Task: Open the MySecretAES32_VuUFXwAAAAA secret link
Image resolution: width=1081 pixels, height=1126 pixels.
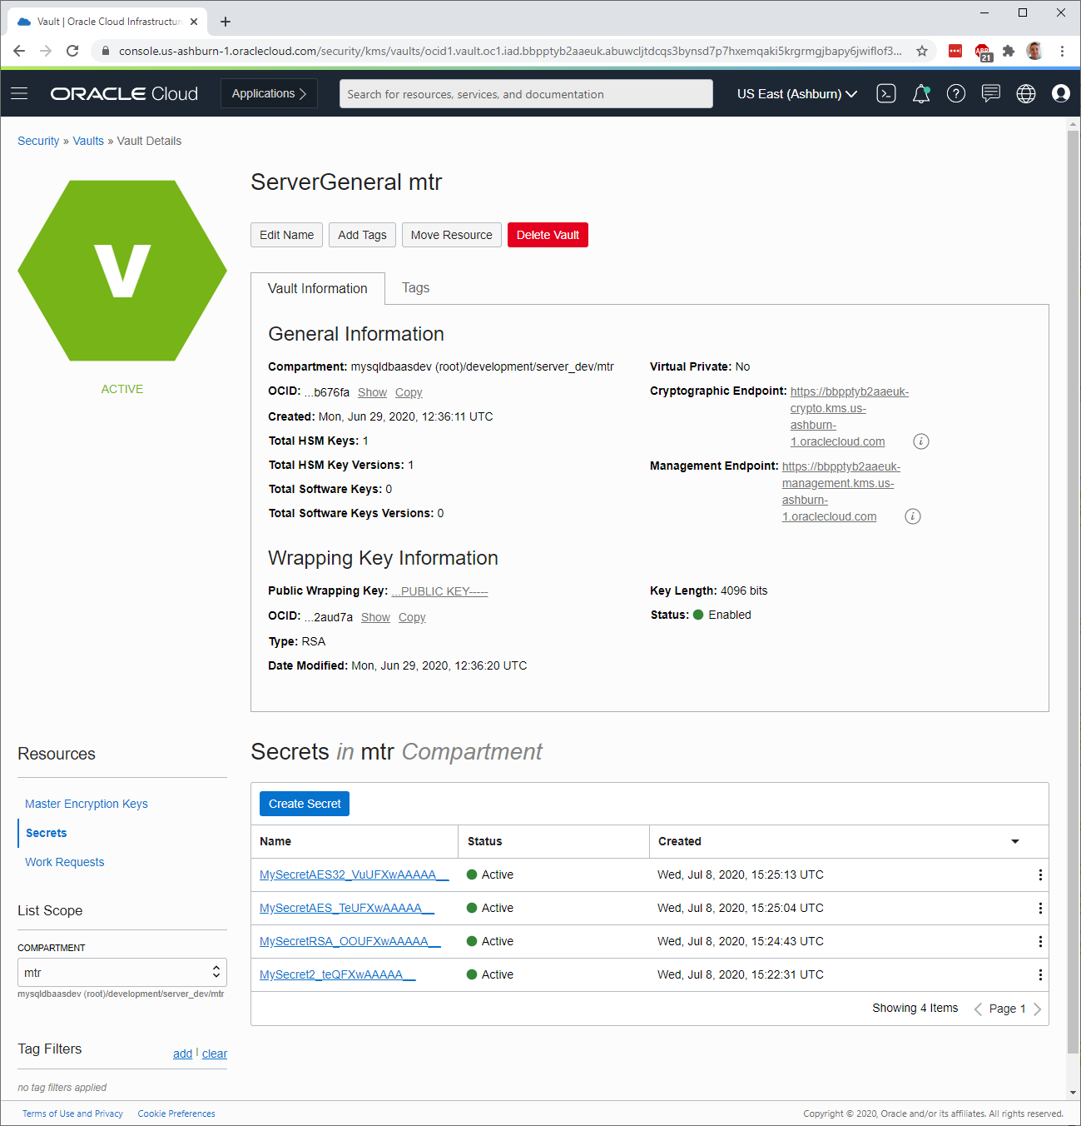Action: click(x=355, y=874)
